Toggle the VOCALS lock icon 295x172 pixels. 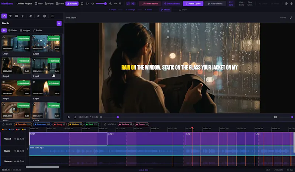coord(105,124)
